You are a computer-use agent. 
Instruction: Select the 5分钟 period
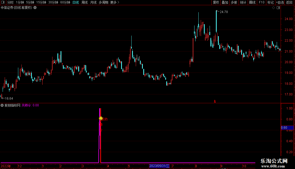click(30, 2)
